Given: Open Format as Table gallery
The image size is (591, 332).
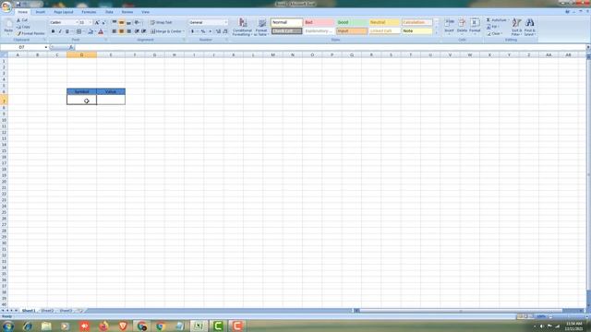Looking at the screenshot, I should (261, 27).
